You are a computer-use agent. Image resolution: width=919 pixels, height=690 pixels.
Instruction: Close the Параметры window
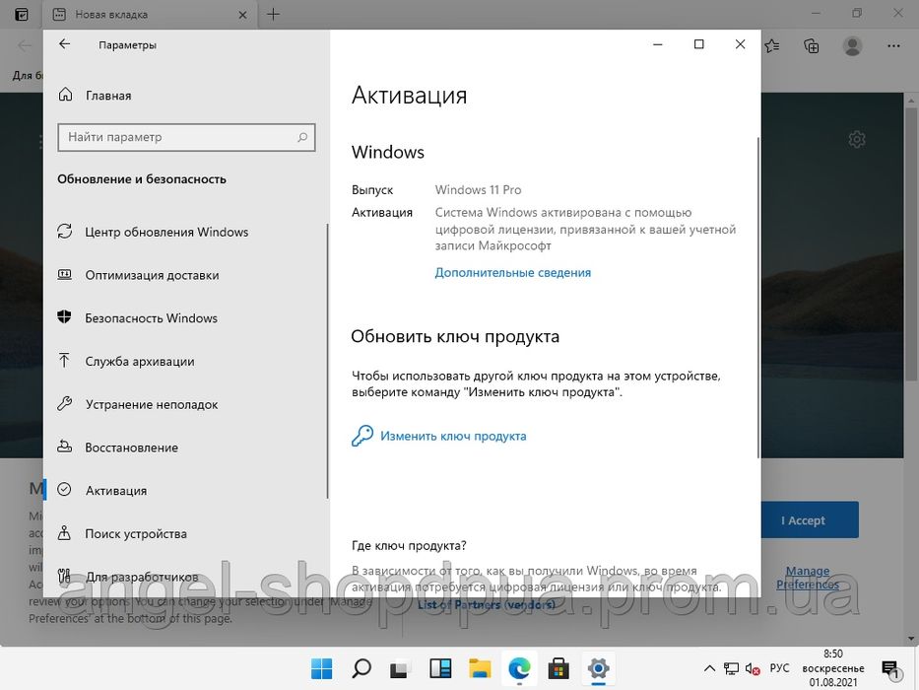741,44
